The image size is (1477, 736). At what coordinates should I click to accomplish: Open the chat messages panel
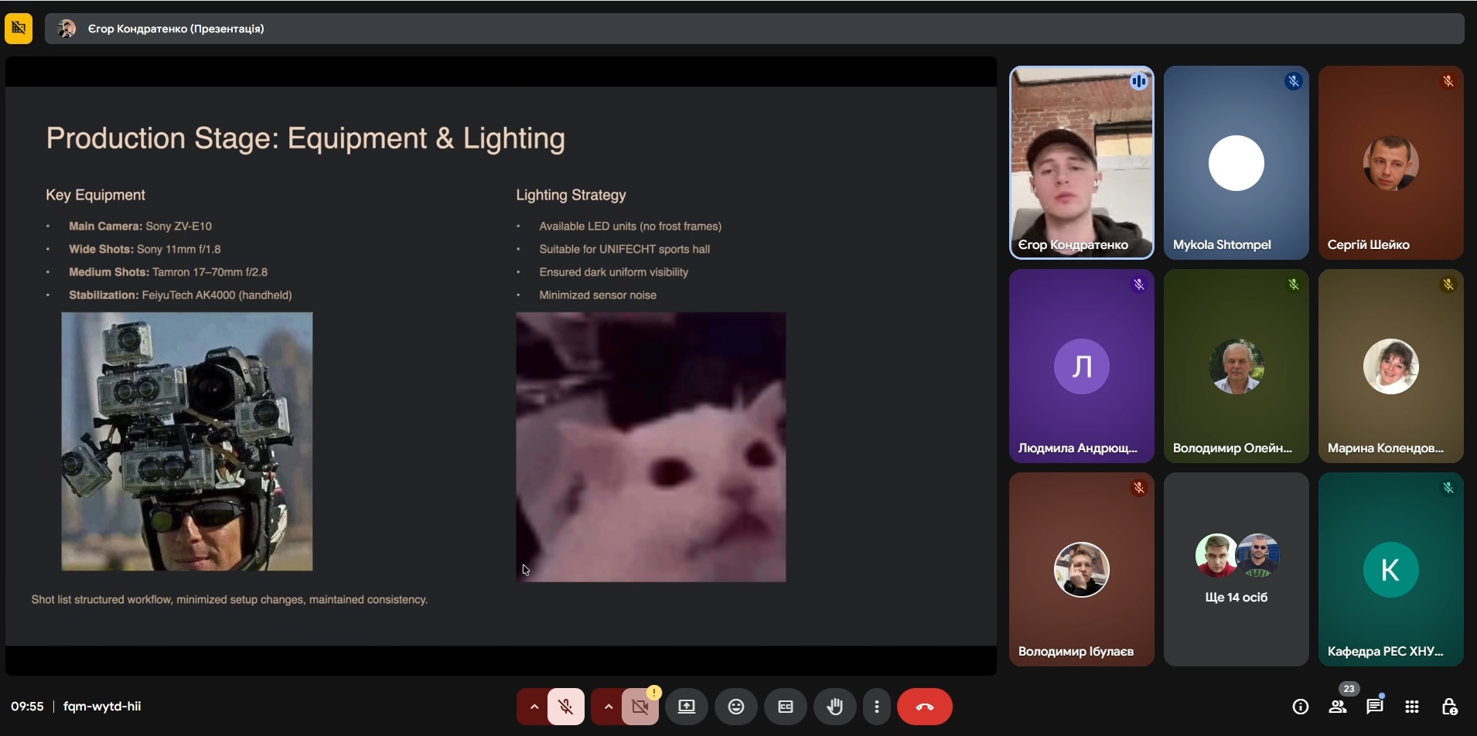[x=1374, y=707]
